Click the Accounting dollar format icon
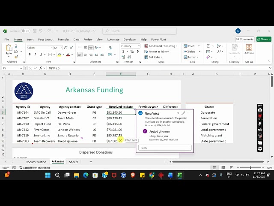The image size is (274, 206). pos(123,51)
